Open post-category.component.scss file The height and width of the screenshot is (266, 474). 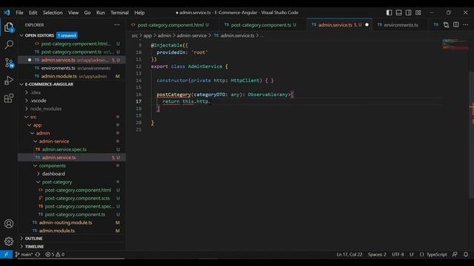[x=72, y=198]
